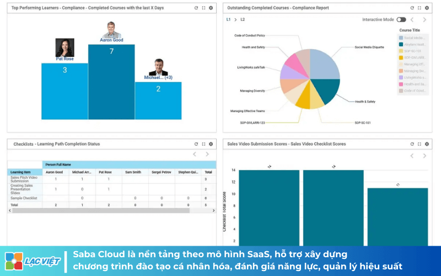Click the Aaron Good column header
Viewport: 441px width, 276px height.
click(54, 172)
